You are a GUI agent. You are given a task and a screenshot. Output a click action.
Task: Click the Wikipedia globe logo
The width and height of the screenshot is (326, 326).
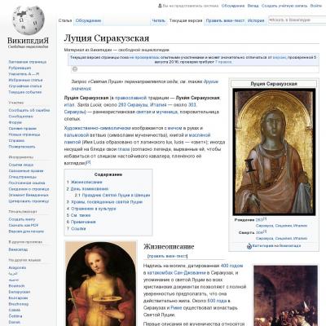pos(29,20)
